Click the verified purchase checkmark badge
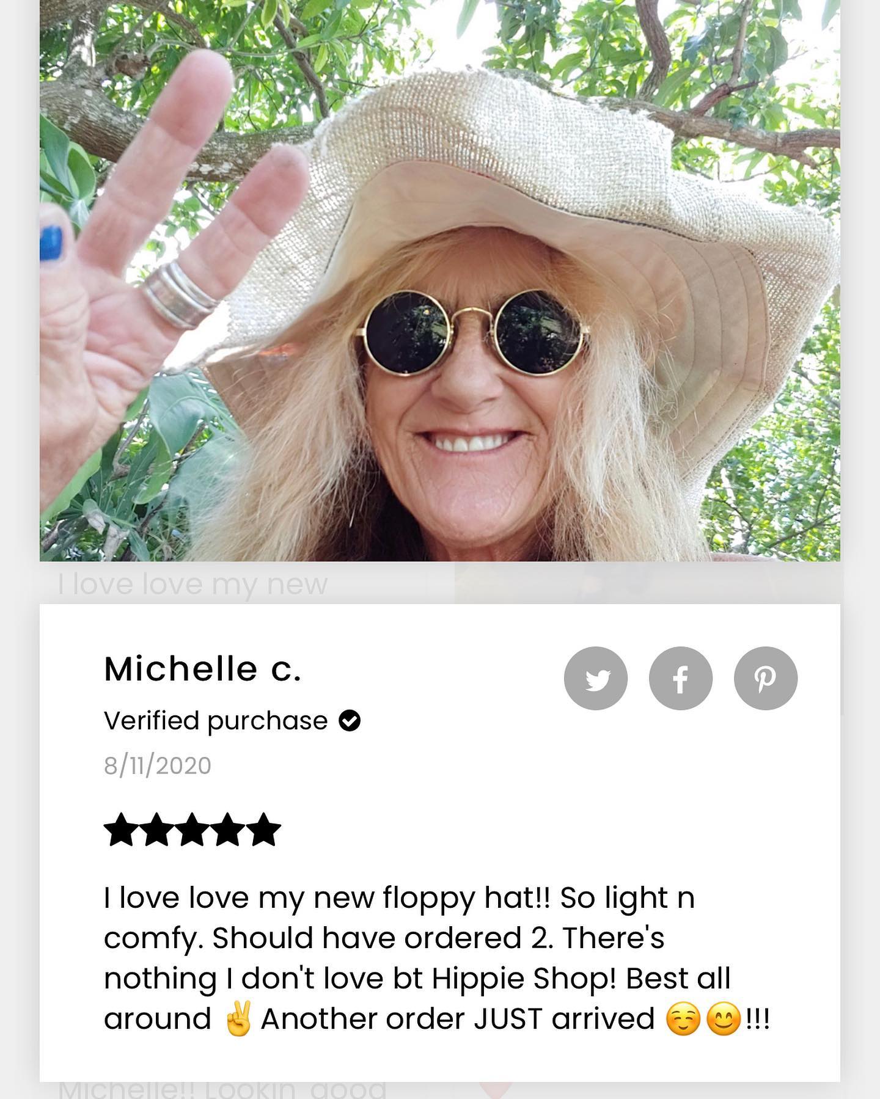The image size is (880, 1099). [x=350, y=721]
